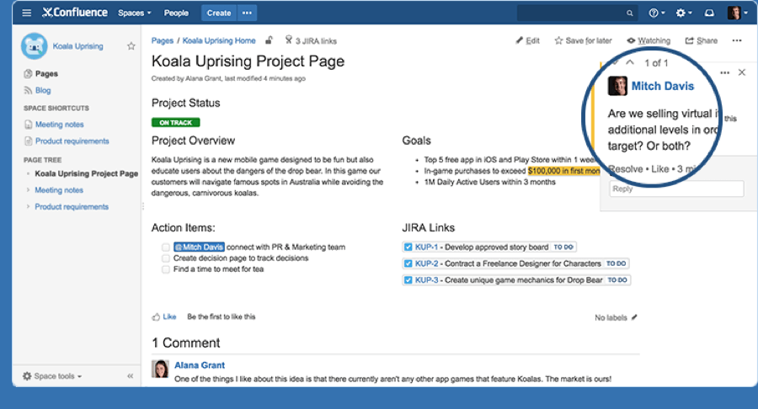
Task: Expand the Space tools menu
Action: point(52,376)
